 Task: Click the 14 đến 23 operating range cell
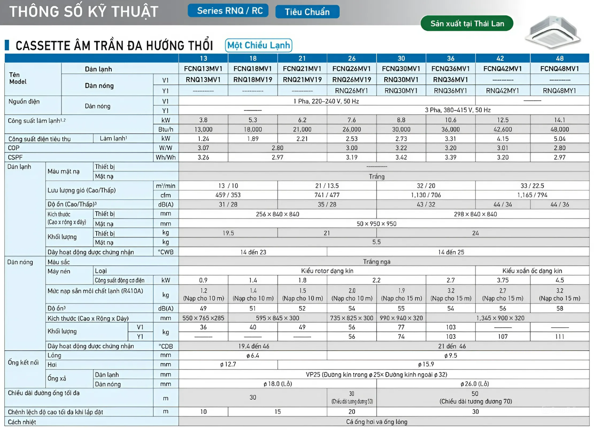[253, 252]
